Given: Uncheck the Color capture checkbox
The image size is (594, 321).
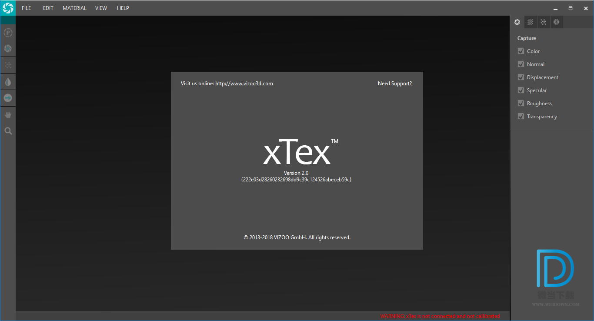Looking at the screenshot, I should coord(521,51).
